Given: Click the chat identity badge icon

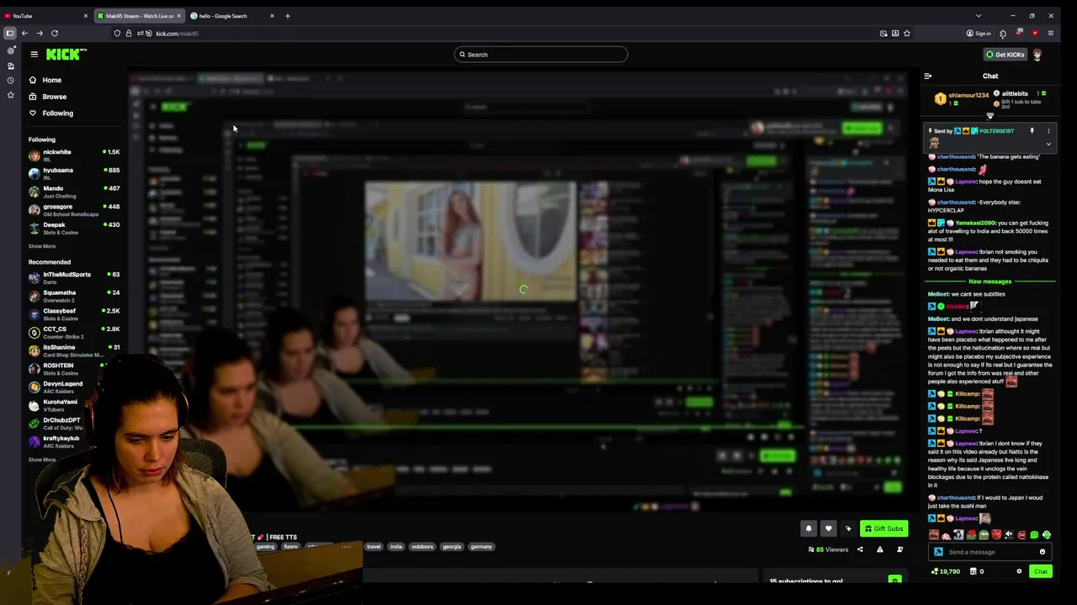Looking at the screenshot, I should point(938,552).
